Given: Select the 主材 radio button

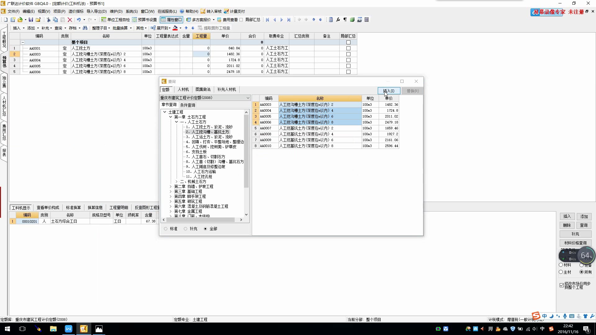Looking at the screenshot, I should click(x=561, y=272).
